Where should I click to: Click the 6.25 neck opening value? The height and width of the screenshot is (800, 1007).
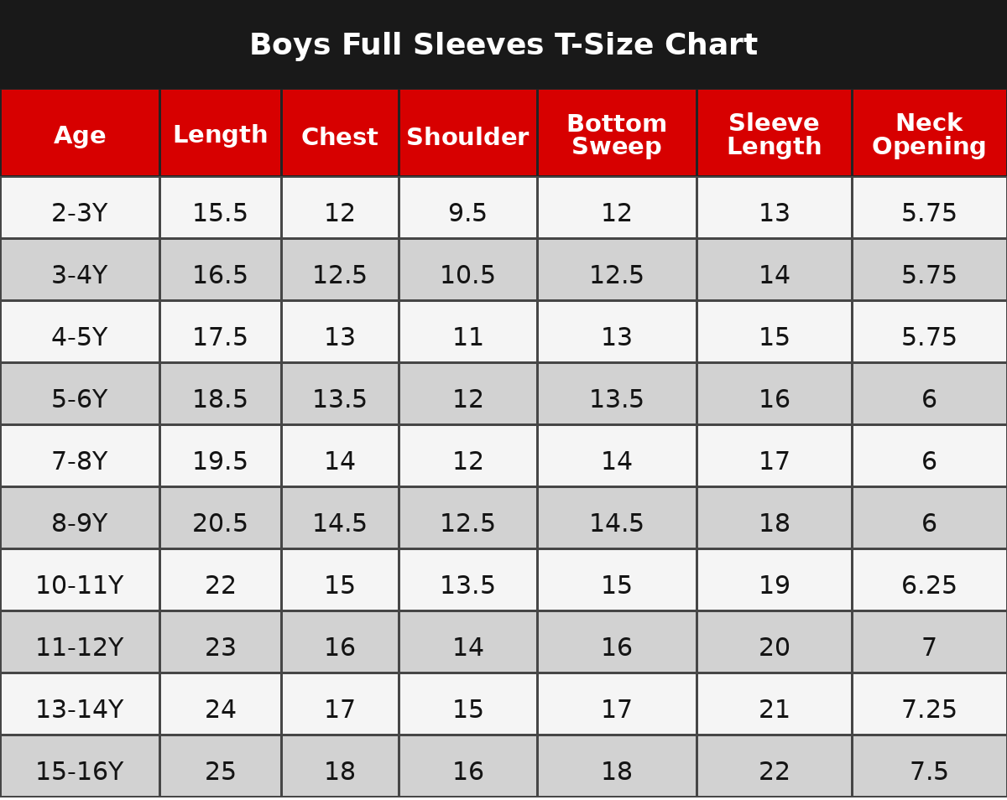tap(929, 586)
